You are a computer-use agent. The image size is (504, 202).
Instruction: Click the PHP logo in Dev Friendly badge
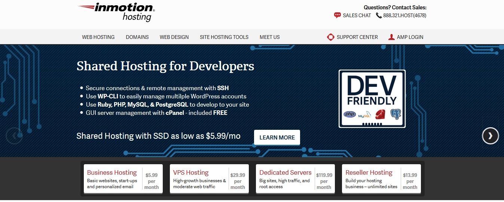350,114
